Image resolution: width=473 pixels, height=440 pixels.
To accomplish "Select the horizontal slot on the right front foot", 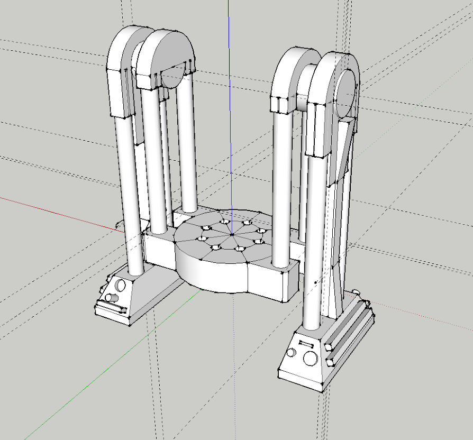I will tap(306, 344).
